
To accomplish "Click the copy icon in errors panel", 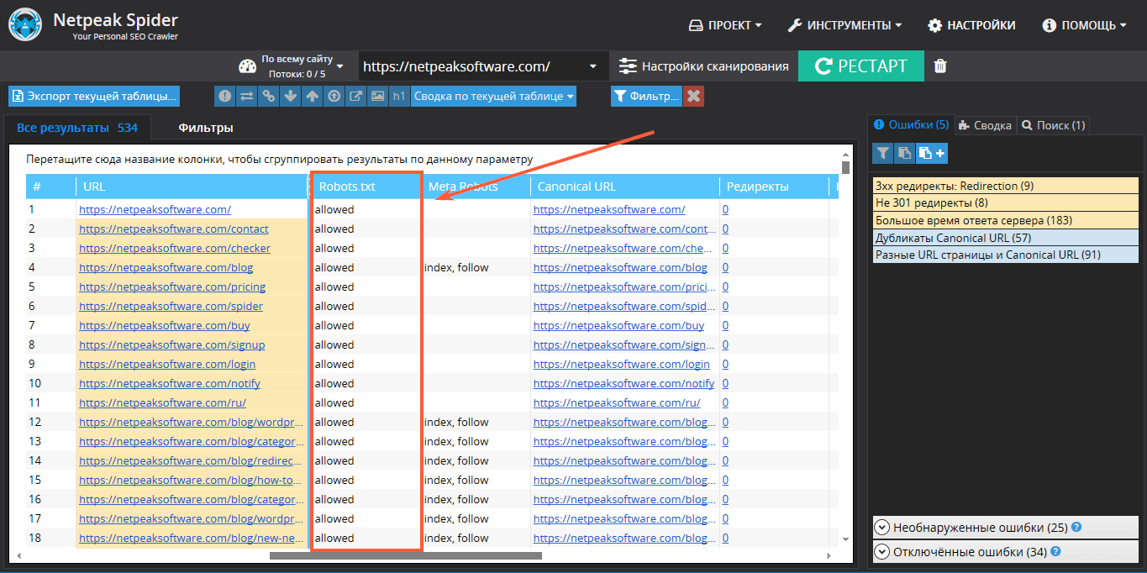I will coord(904,153).
